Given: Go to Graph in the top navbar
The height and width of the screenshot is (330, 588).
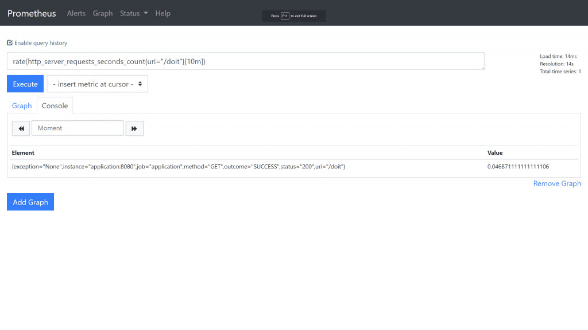Looking at the screenshot, I should (x=103, y=13).
